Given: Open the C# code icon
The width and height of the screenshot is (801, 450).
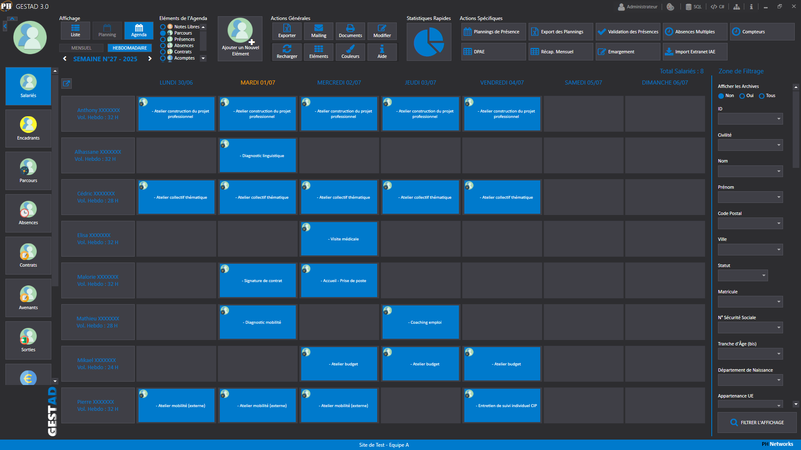Looking at the screenshot, I should pos(718,7).
